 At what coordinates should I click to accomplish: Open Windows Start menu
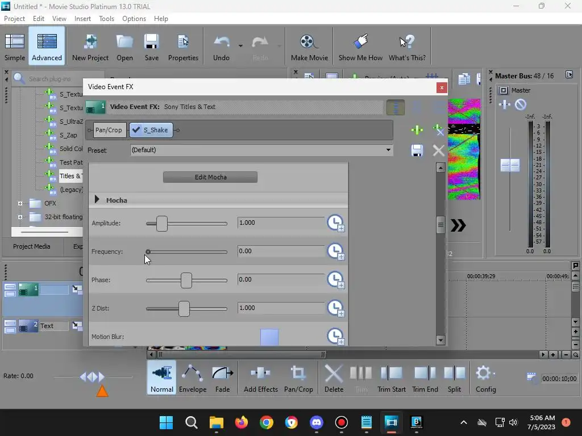pos(166,422)
